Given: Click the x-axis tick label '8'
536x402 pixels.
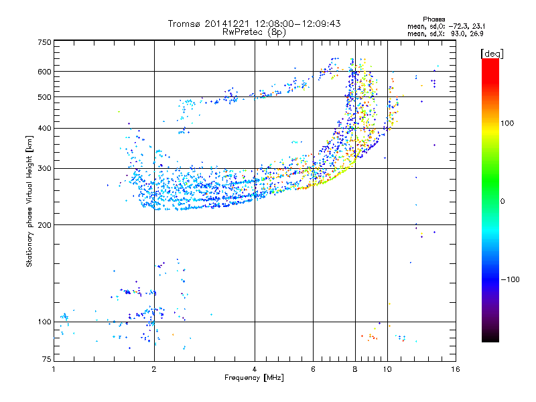Looking at the screenshot, I should tap(355, 369).
